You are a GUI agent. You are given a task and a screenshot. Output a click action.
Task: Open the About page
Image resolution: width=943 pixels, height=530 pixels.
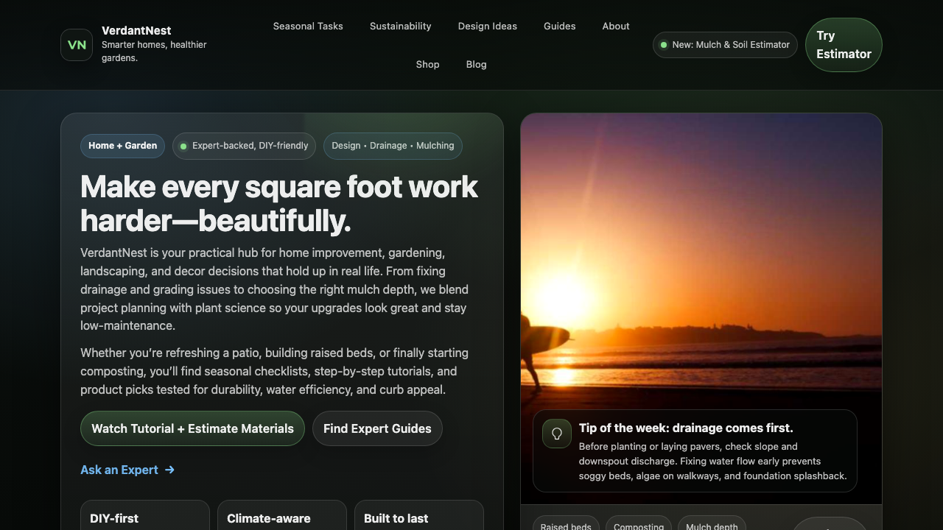(615, 26)
